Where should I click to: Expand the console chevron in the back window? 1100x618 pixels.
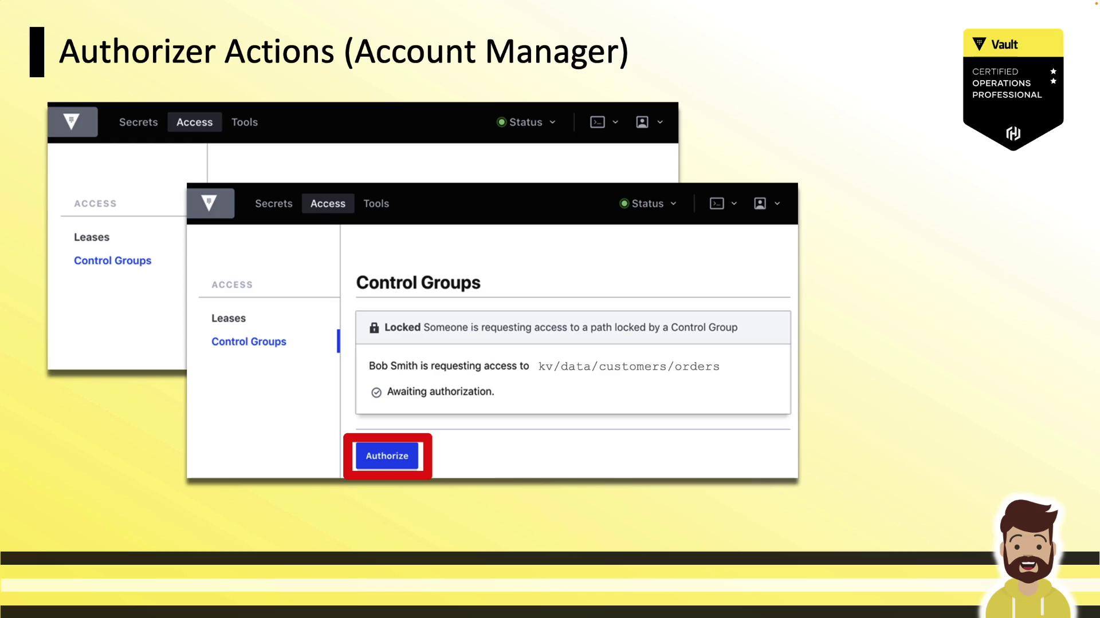615,122
